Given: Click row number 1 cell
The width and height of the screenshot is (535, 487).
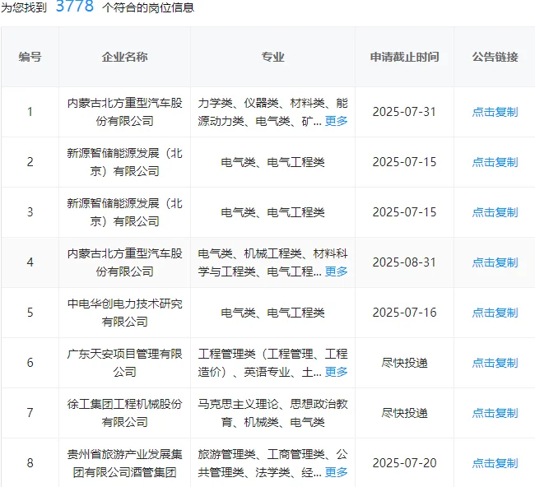Looking at the screenshot, I should (x=30, y=112).
